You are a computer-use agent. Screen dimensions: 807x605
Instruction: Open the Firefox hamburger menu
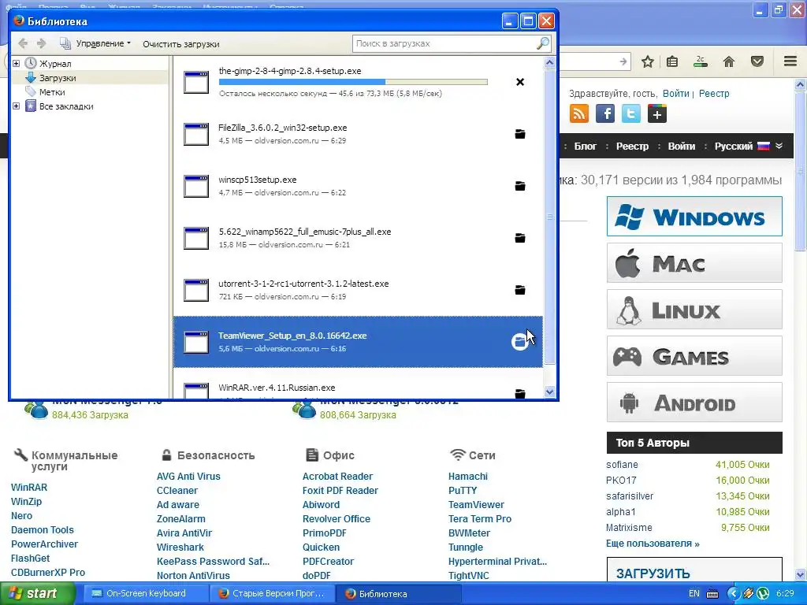(x=790, y=61)
